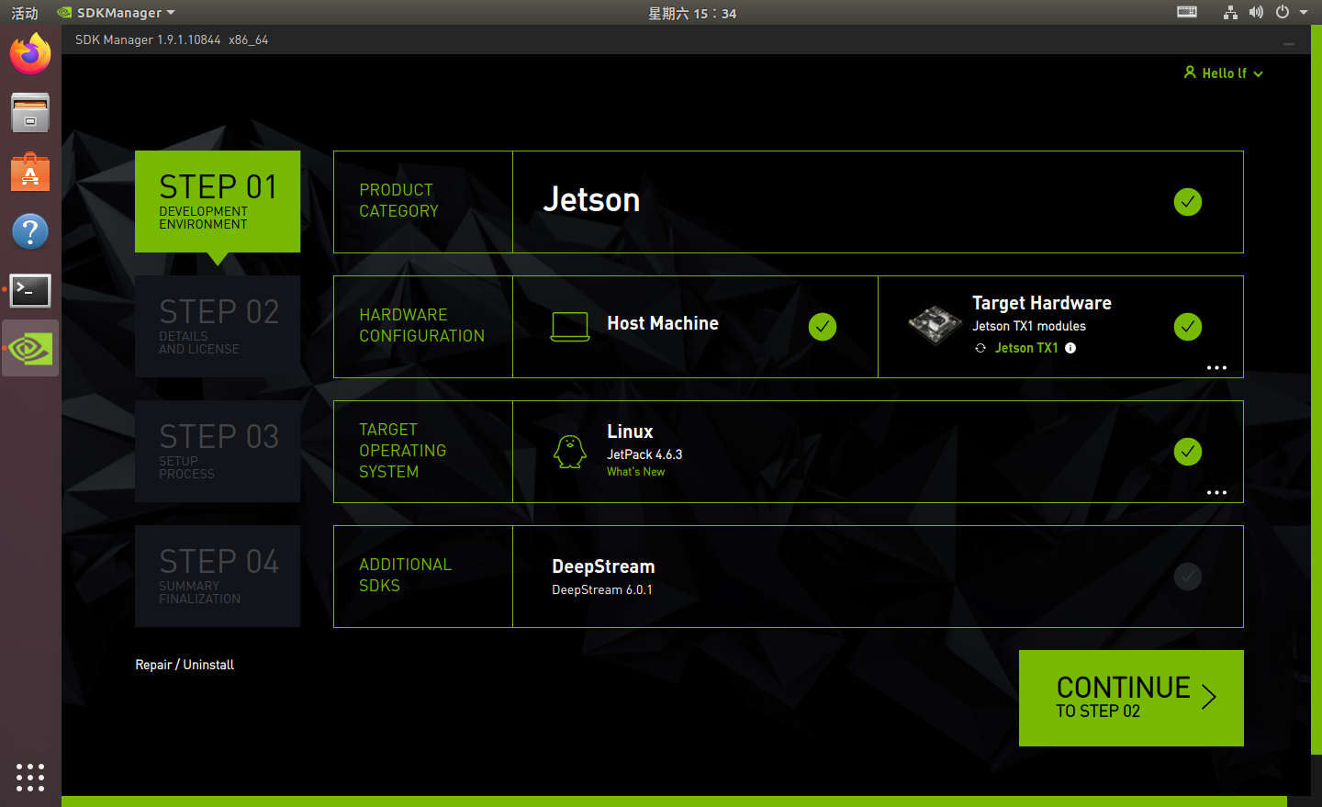1322x807 pixels.
Task: Open Firefox from the dock
Action: coord(30,54)
